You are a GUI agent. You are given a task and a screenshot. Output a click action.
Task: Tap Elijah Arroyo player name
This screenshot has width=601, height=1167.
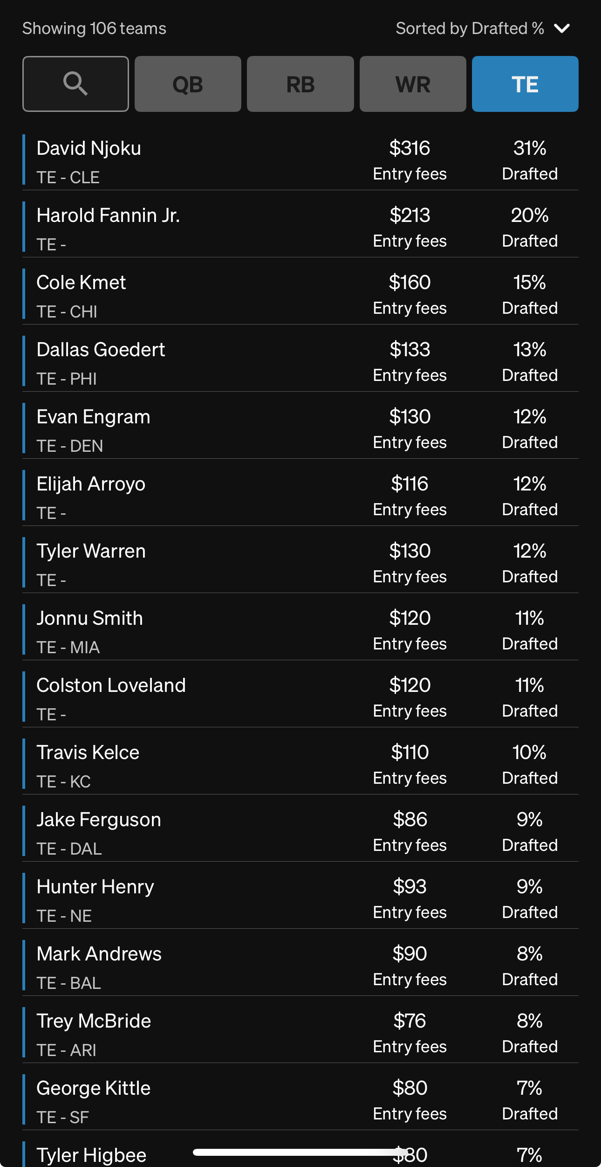[x=91, y=484]
